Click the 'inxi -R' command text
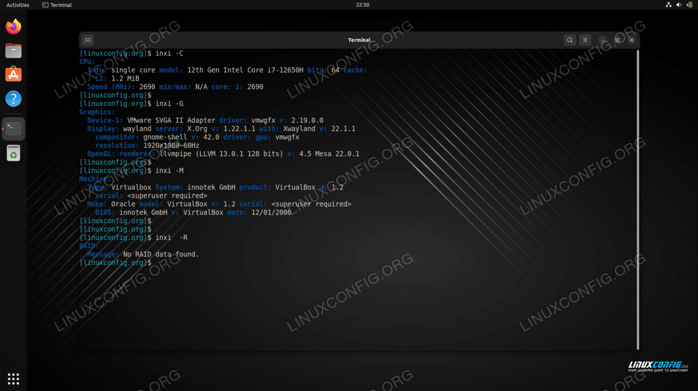Viewport: 698px width, 391px height. (x=172, y=237)
